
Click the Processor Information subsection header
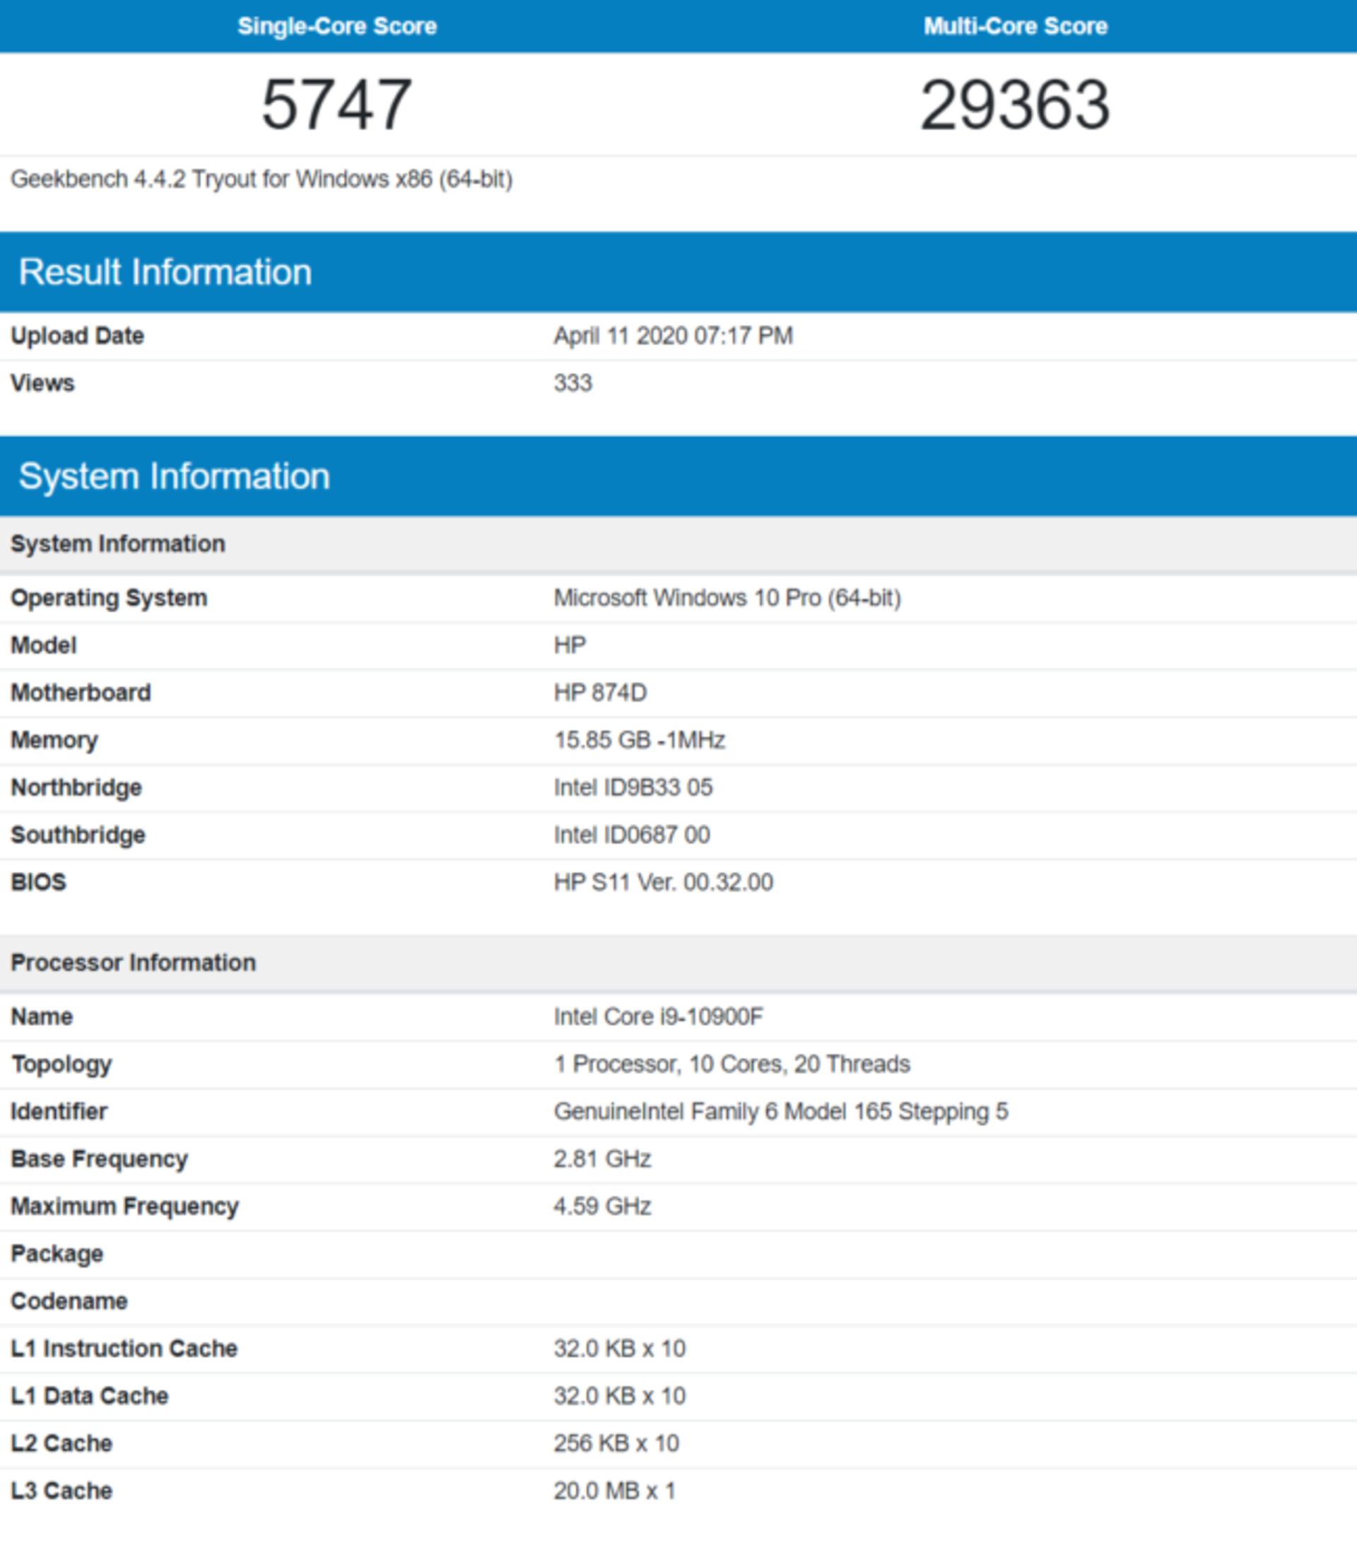[133, 962]
